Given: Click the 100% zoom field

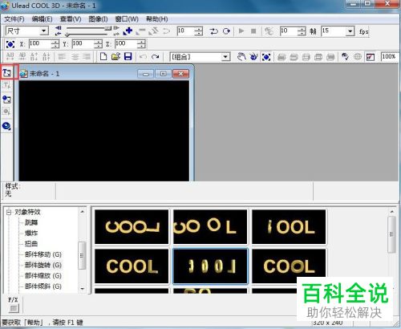Looking at the screenshot, I should tap(390, 57).
